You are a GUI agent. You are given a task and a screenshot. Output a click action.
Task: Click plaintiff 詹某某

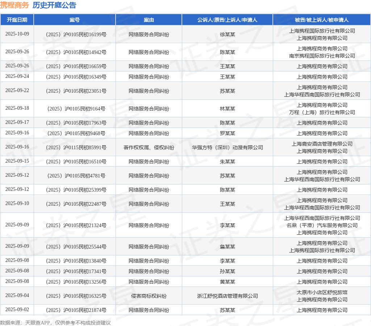(228, 247)
